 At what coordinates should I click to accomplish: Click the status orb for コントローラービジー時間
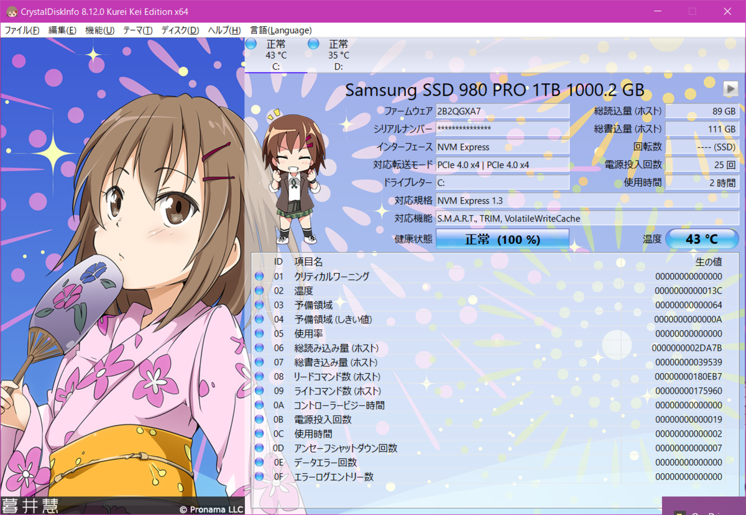click(259, 405)
